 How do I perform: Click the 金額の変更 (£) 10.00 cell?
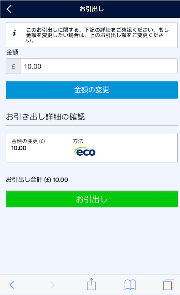tap(37, 148)
